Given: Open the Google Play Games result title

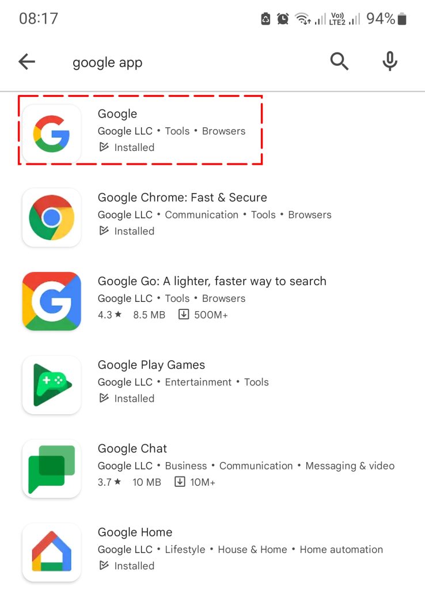Looking at the screenshot, I should 151,365.
